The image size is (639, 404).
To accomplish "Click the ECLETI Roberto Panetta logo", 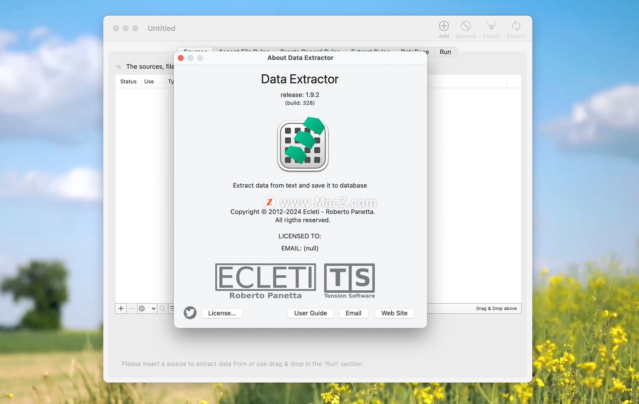I will coord(266,281).
